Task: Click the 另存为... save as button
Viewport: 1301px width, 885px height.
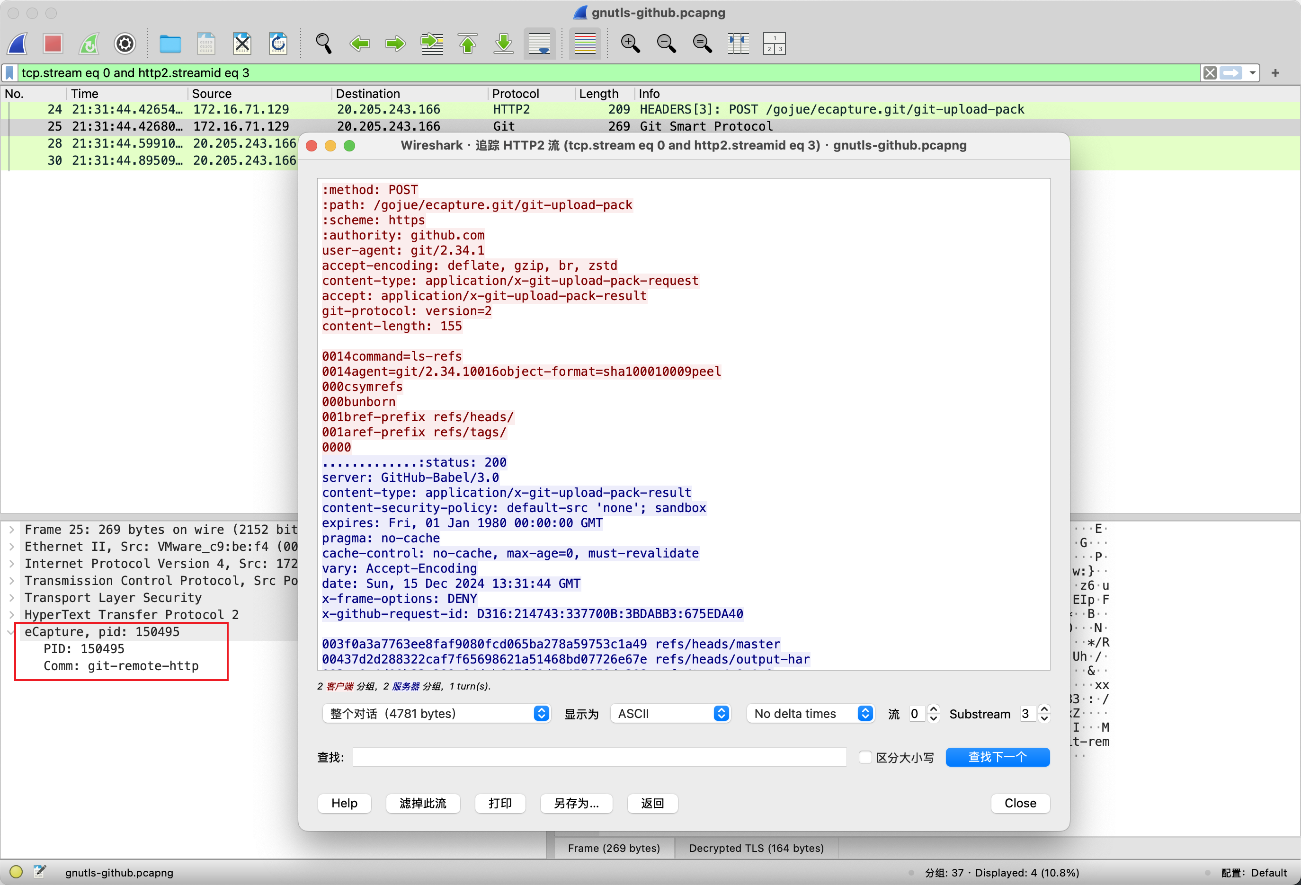Action: coord(576,803)
